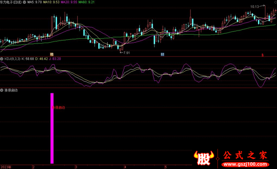
Task: Click the 涨停启动 panel title
Action: click(x=11, y=90)
